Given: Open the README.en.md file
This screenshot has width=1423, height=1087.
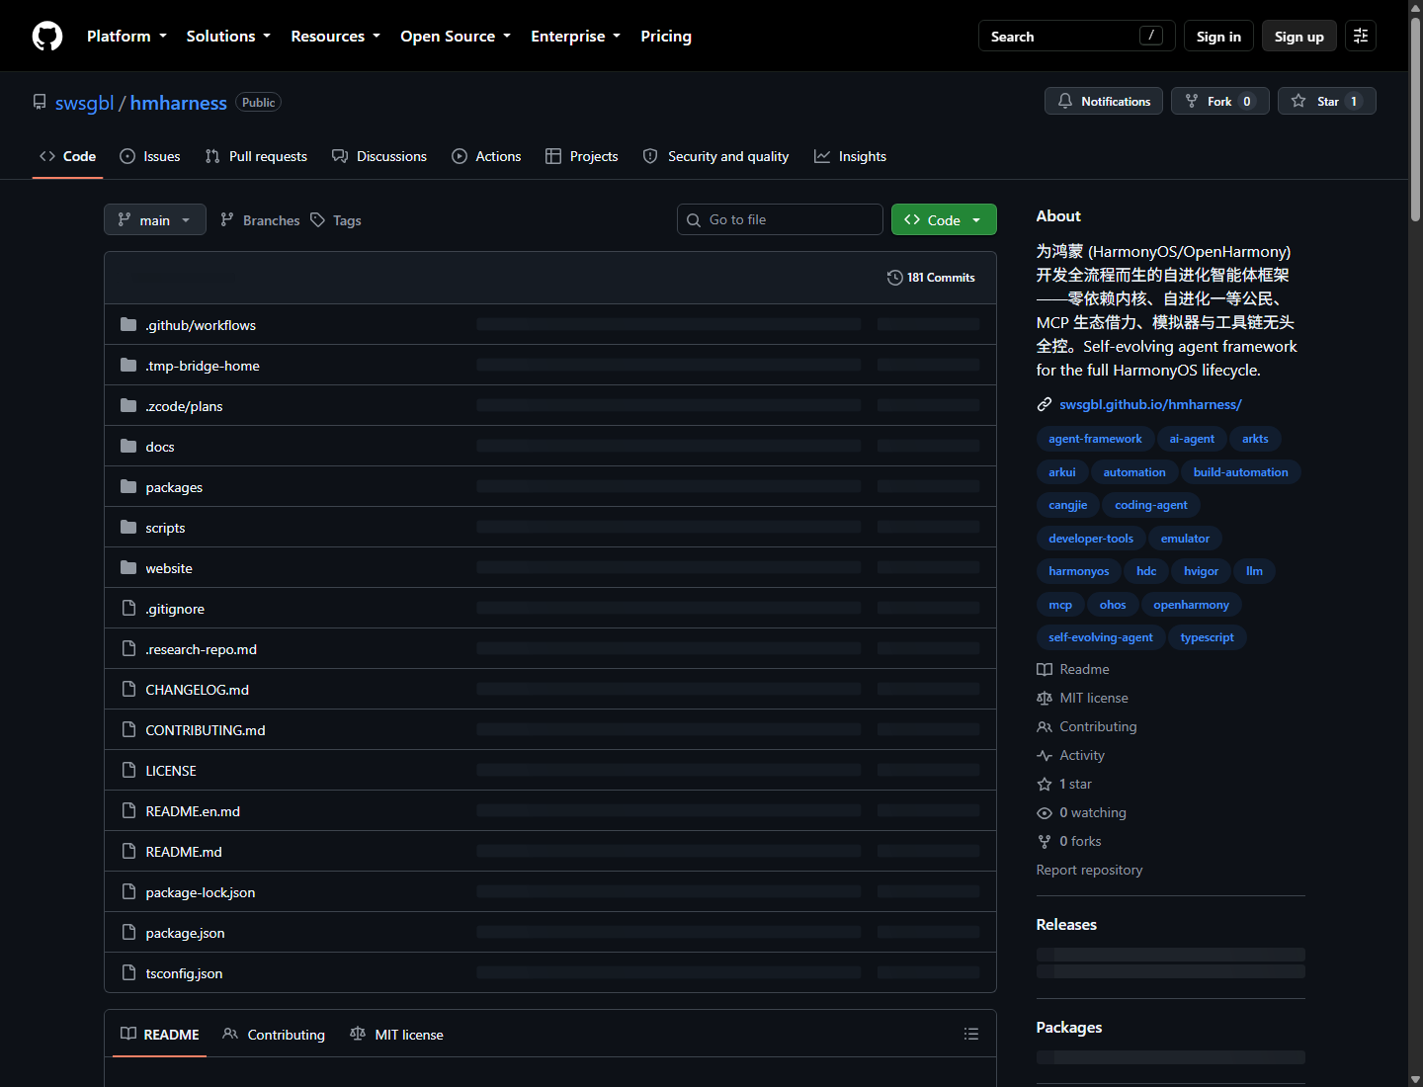Looking at the screenshot, I should tap(193, 811).
